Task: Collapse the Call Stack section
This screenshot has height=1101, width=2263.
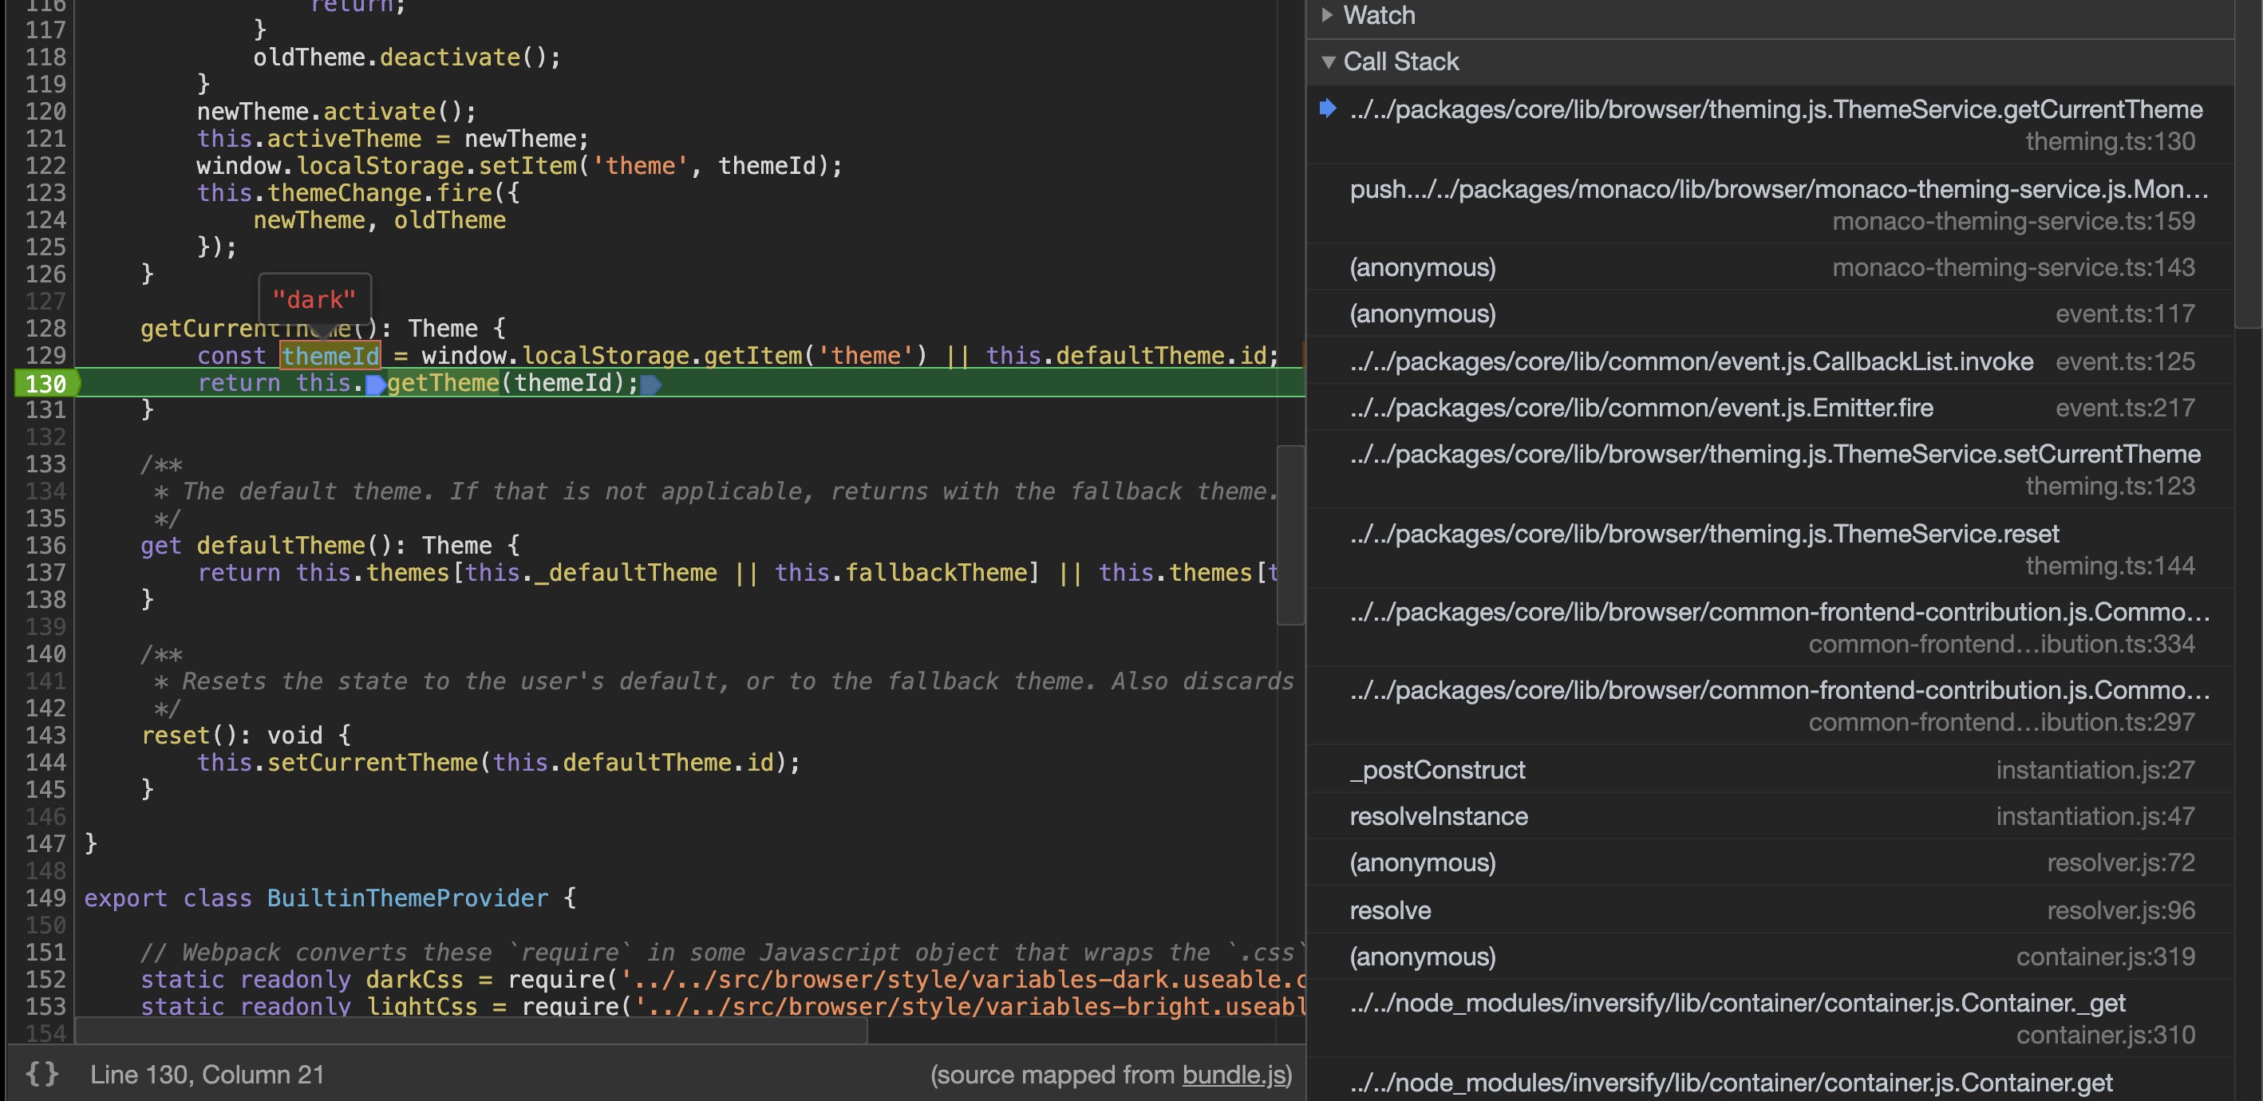Action: pyautogui.click(x=1329, y=61)
